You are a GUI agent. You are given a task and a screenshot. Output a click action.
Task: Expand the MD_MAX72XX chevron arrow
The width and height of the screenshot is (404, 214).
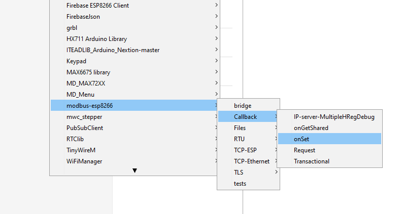pyautogui.click(x=216, y=83)
